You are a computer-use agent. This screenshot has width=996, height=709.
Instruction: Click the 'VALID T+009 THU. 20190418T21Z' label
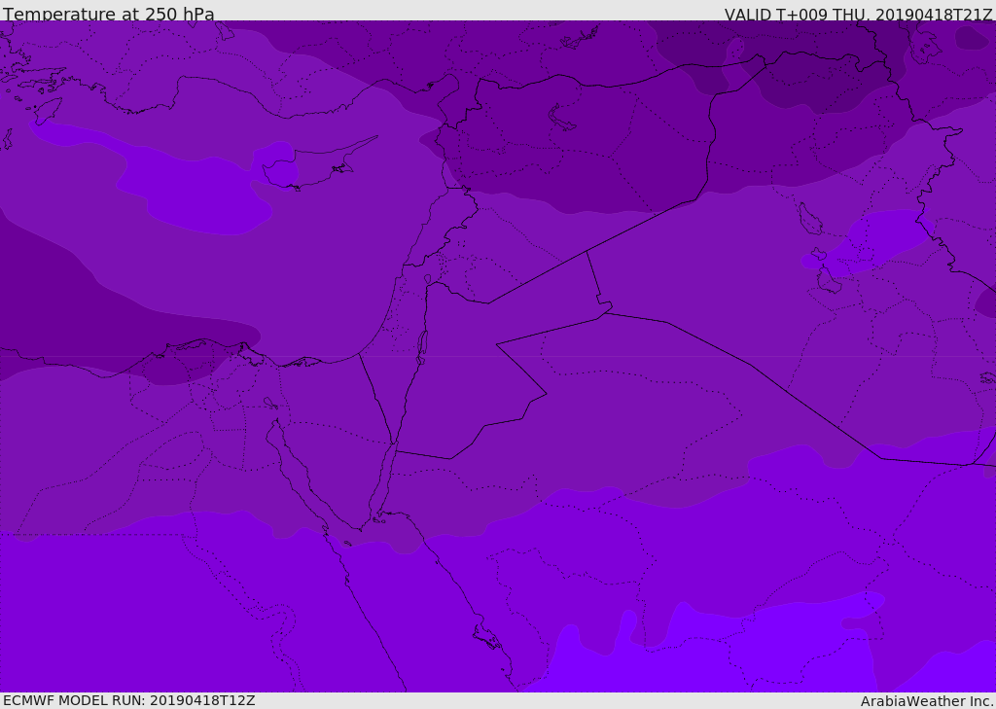pos(858,14)
